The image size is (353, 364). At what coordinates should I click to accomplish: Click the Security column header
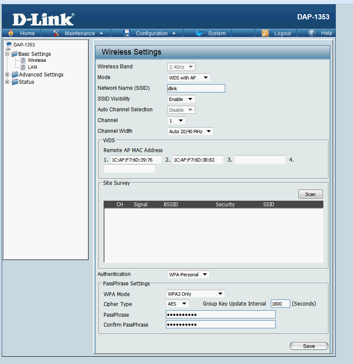(x=225, y=204)
